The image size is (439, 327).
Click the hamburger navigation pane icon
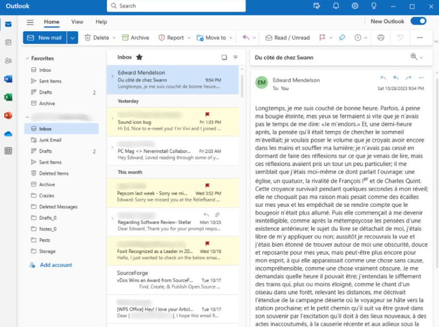(x=30, y=22)
